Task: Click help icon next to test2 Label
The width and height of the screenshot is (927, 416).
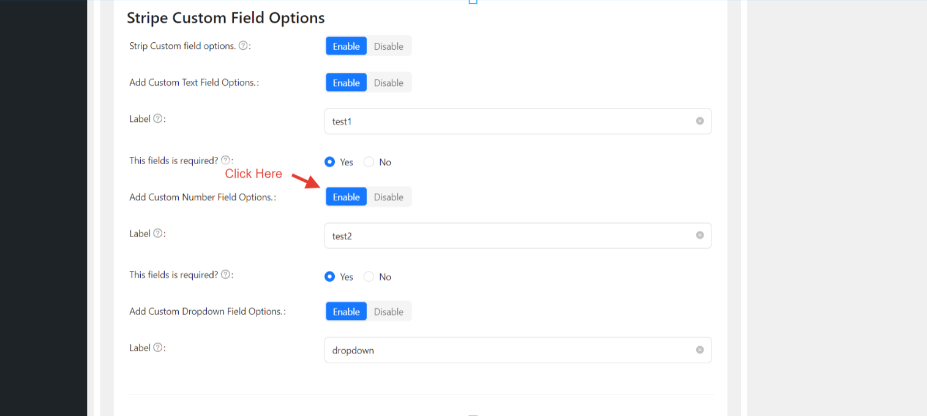Action: (158, 233)
